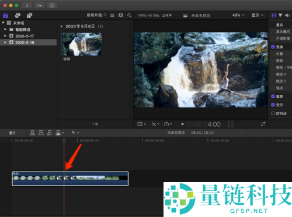Open the photos and audio sidebar
The image size is (292, 217).
tap(18, 15)
